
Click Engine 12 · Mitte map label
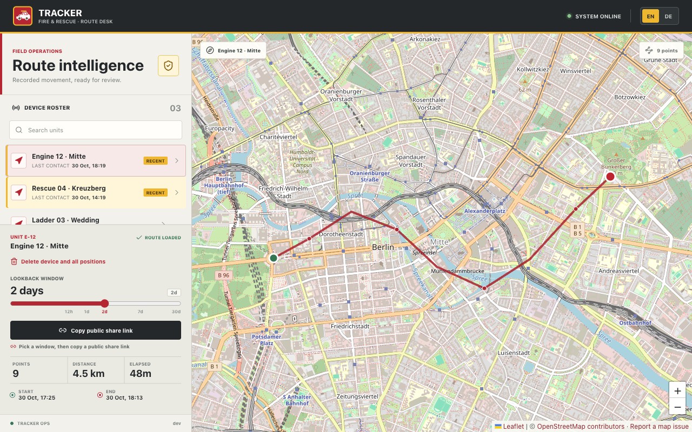click(233, 50)
